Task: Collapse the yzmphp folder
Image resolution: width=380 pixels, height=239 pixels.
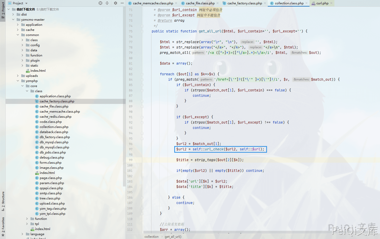Action: pyautogui.click(x=18, y=81)
